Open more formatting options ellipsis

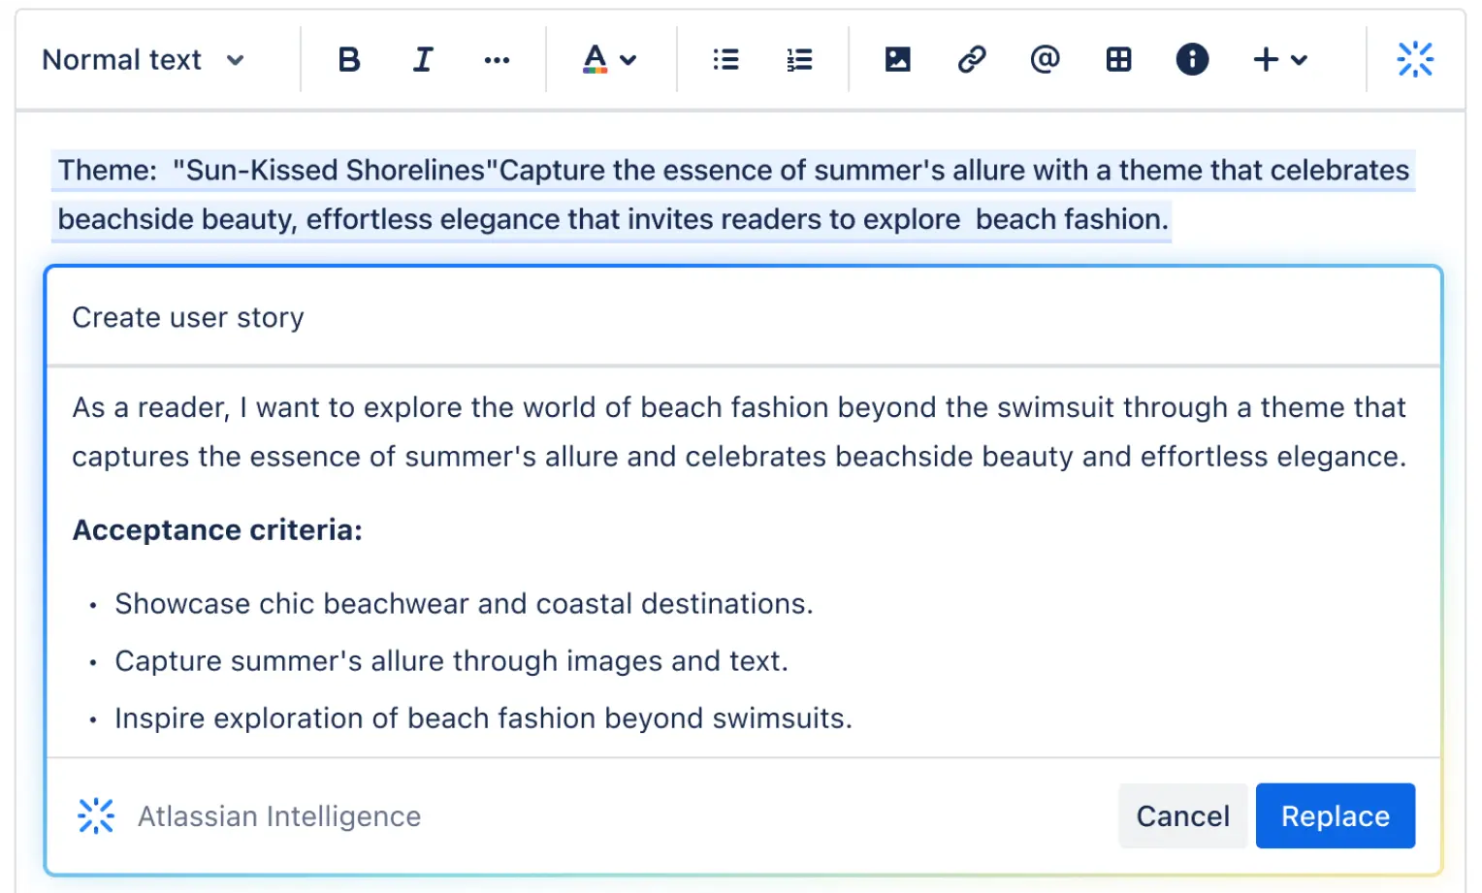tap(497, 60)
